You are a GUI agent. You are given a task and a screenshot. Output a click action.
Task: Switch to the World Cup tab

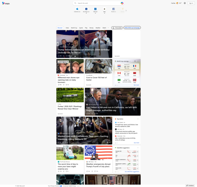[74, 28]
